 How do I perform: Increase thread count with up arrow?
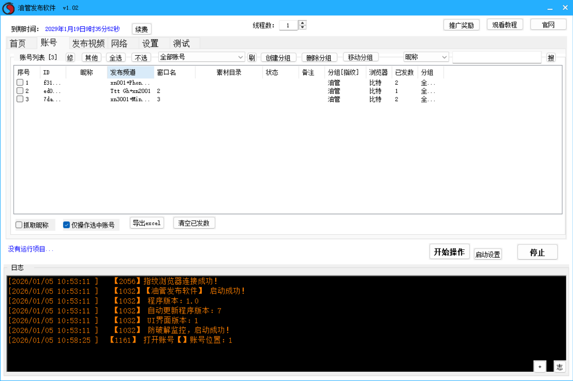(x=302, y=23)
